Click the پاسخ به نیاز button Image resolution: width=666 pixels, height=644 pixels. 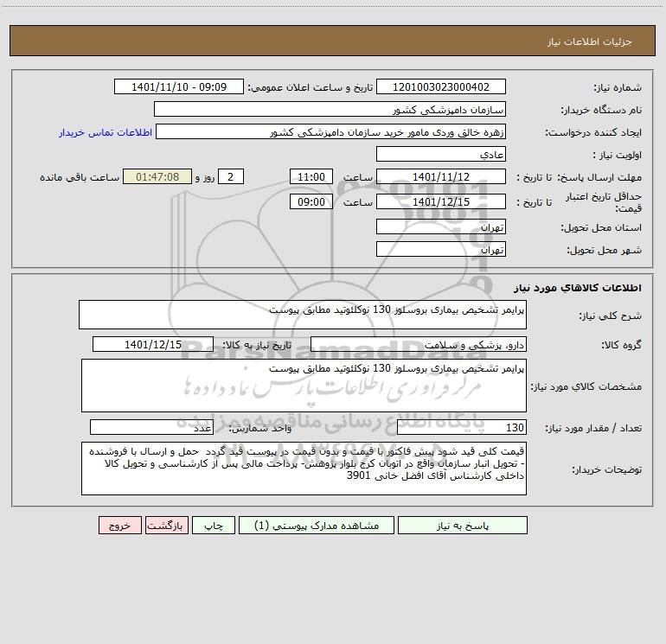462,525
